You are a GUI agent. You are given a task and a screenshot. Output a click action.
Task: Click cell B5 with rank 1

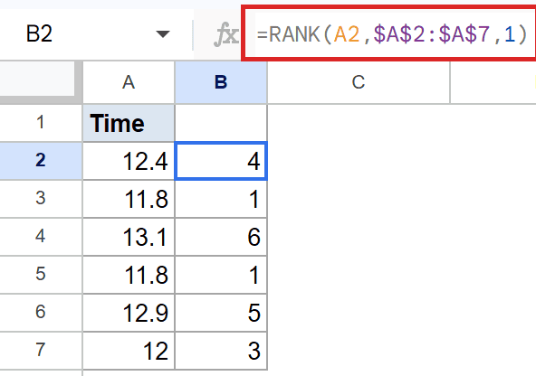[221, 275]
